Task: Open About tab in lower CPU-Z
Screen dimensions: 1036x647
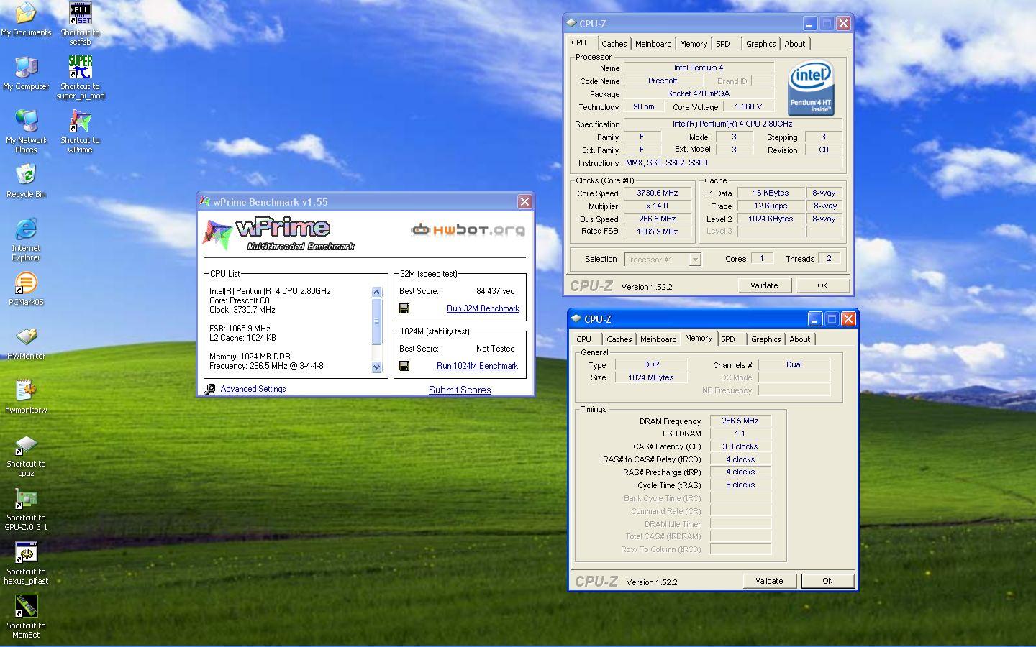Action: (x=800, y=339)
